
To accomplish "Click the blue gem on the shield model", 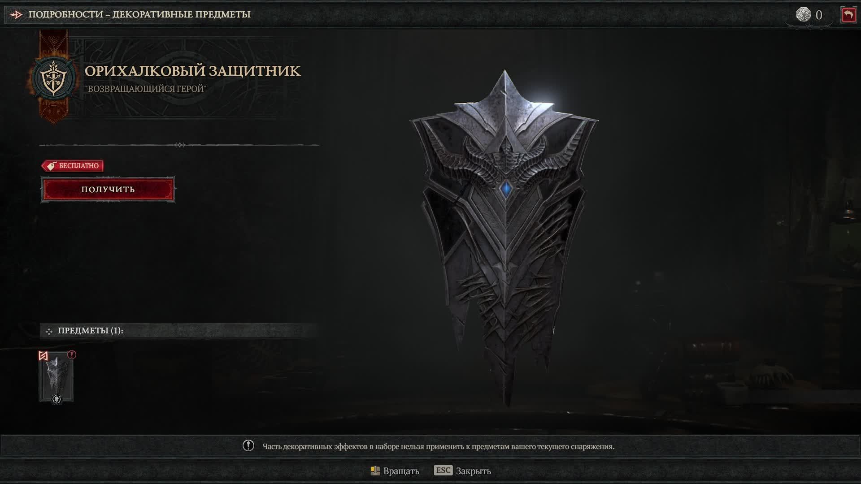I will coord(506,189).
